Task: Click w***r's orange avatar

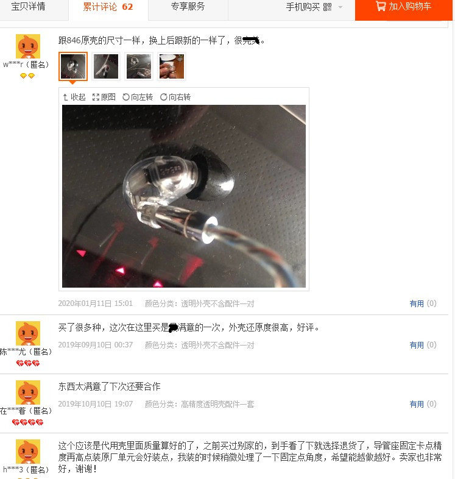Action: [28, 46]
